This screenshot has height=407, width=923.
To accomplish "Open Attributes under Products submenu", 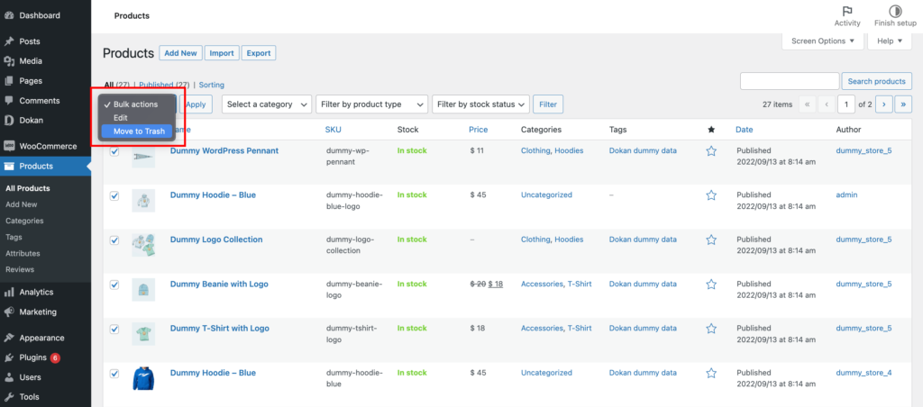I will pyautogui.click(x=23, y=254).
